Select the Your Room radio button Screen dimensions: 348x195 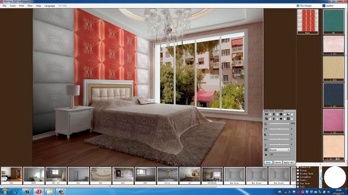point(298,184)
